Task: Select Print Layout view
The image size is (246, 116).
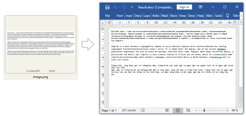Action: pos(178,110)
